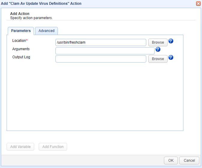This screenshot has width=202, height=168.
Task: Click the Add Variable button
Action: click(x=20, y=147)
